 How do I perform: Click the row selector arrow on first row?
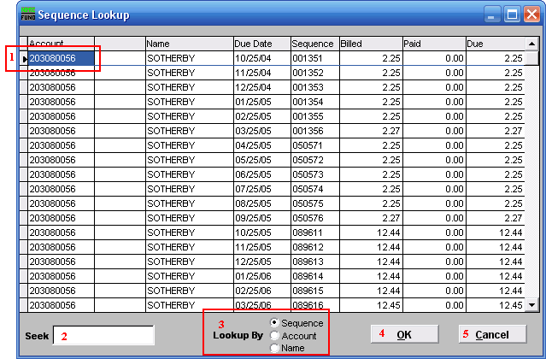[23, 58]
